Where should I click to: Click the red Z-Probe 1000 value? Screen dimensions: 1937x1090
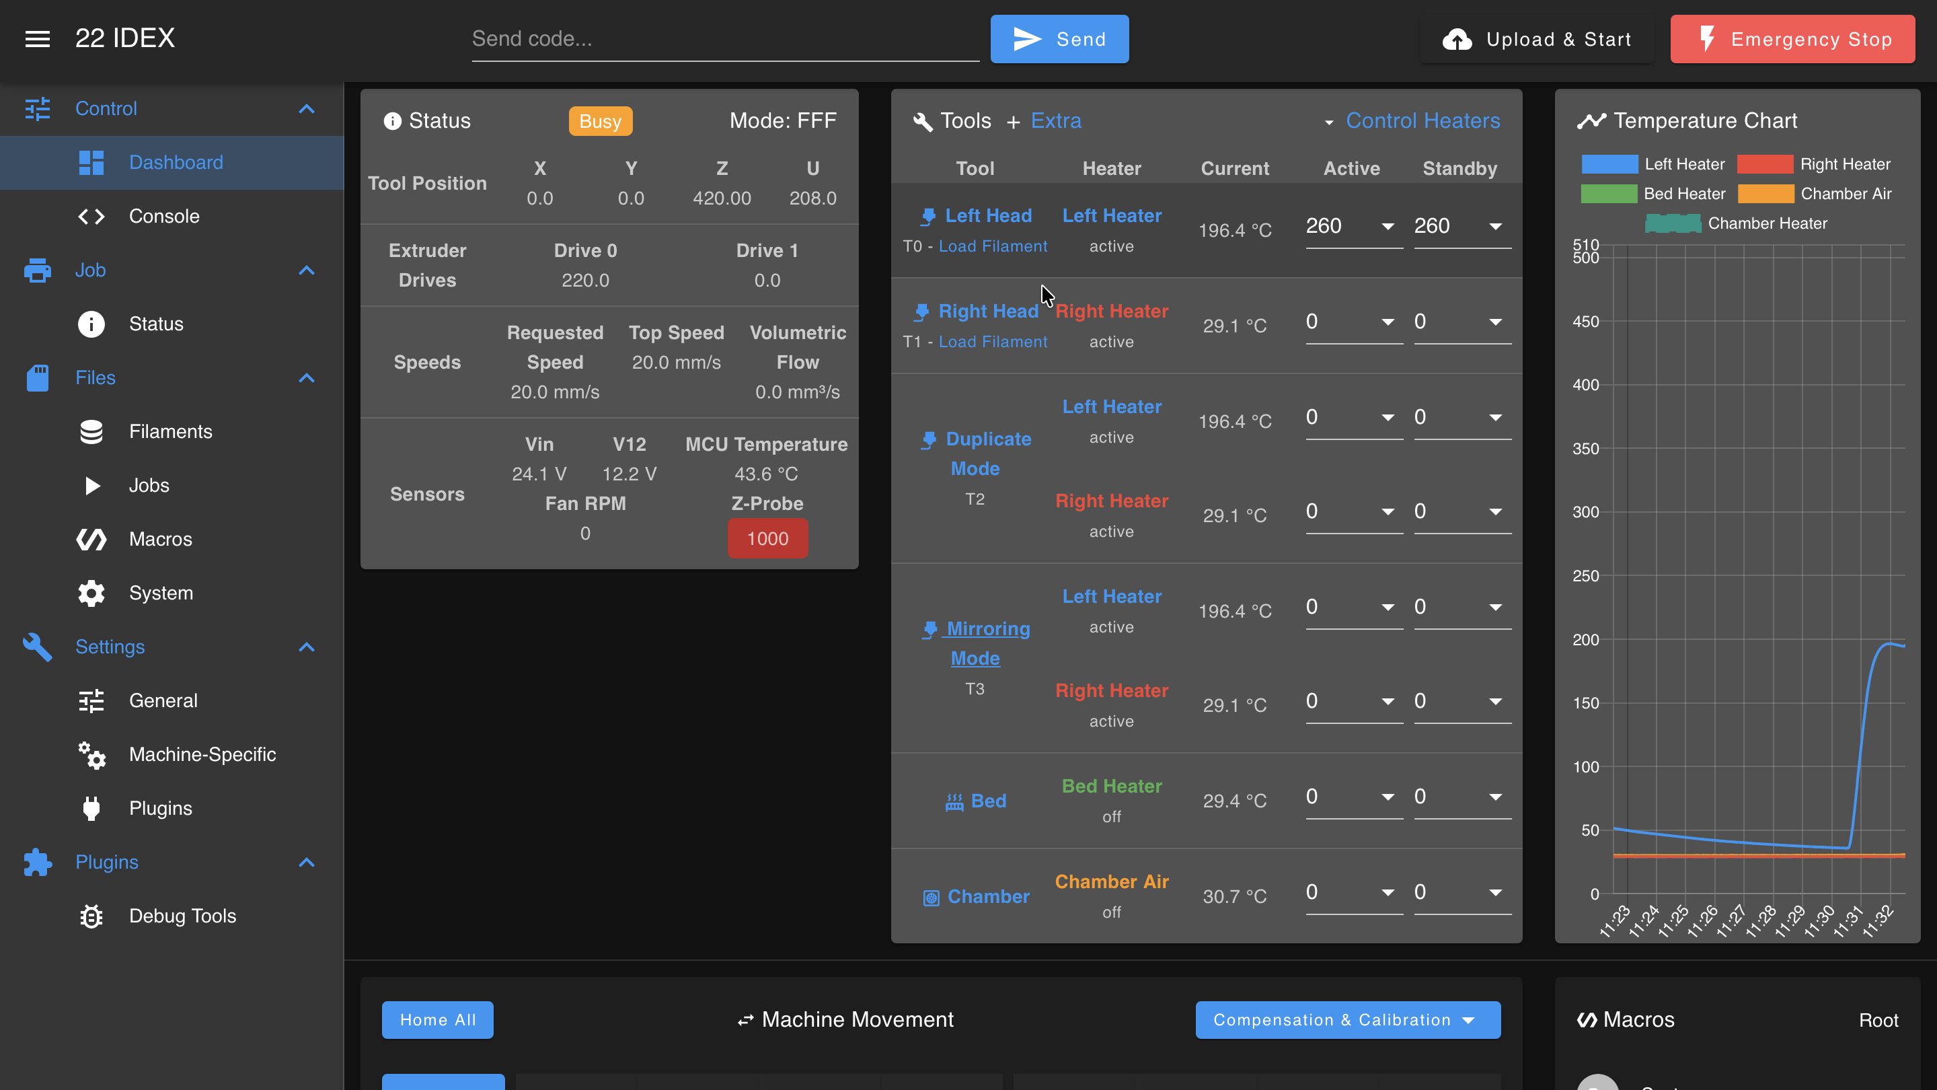point(767,538)
